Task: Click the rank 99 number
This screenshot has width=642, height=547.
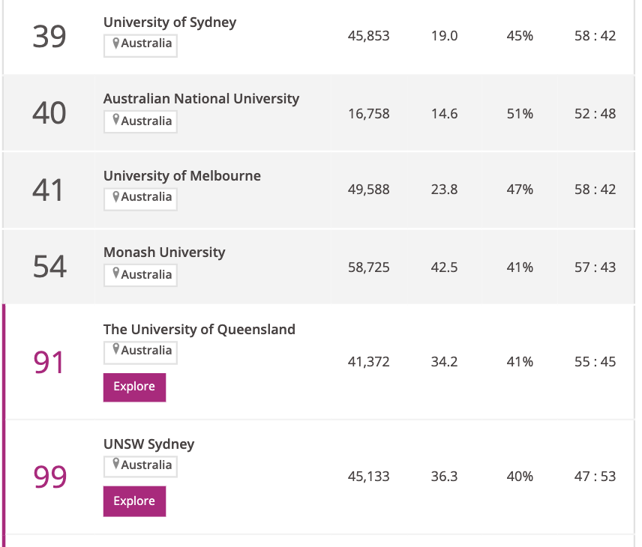Action: [49, 477]
